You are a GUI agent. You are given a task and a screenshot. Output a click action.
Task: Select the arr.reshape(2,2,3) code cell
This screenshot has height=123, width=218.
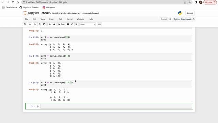[x=116, y=84]
